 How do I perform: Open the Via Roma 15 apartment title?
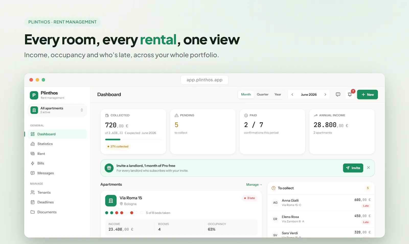coord(131,198)
